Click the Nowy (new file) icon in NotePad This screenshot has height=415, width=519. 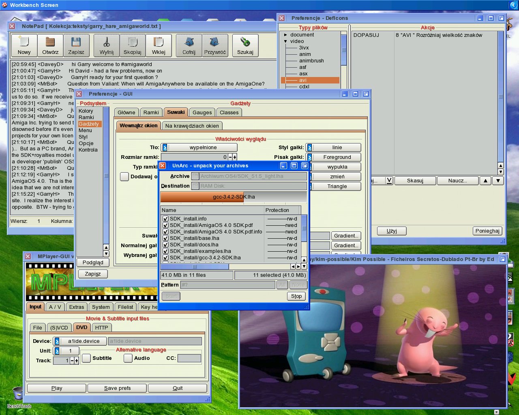(24, 45)
